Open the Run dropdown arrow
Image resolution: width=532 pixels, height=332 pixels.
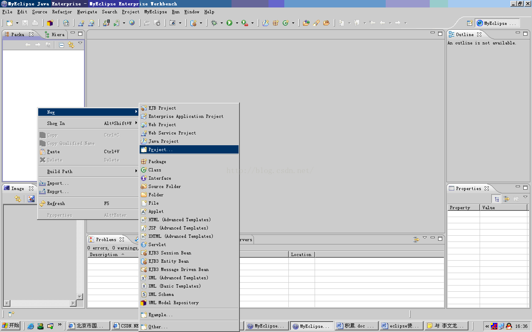237,23
